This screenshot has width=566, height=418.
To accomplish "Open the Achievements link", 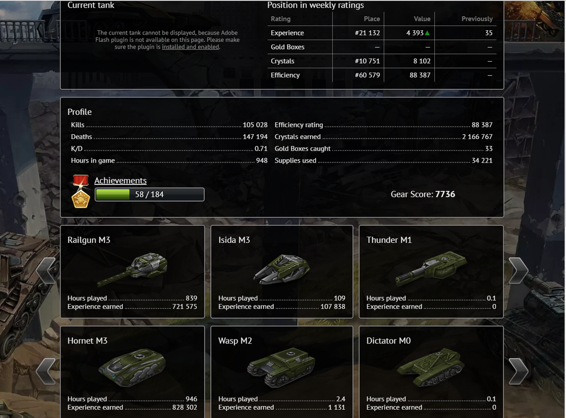I will (x=121, y=180).
